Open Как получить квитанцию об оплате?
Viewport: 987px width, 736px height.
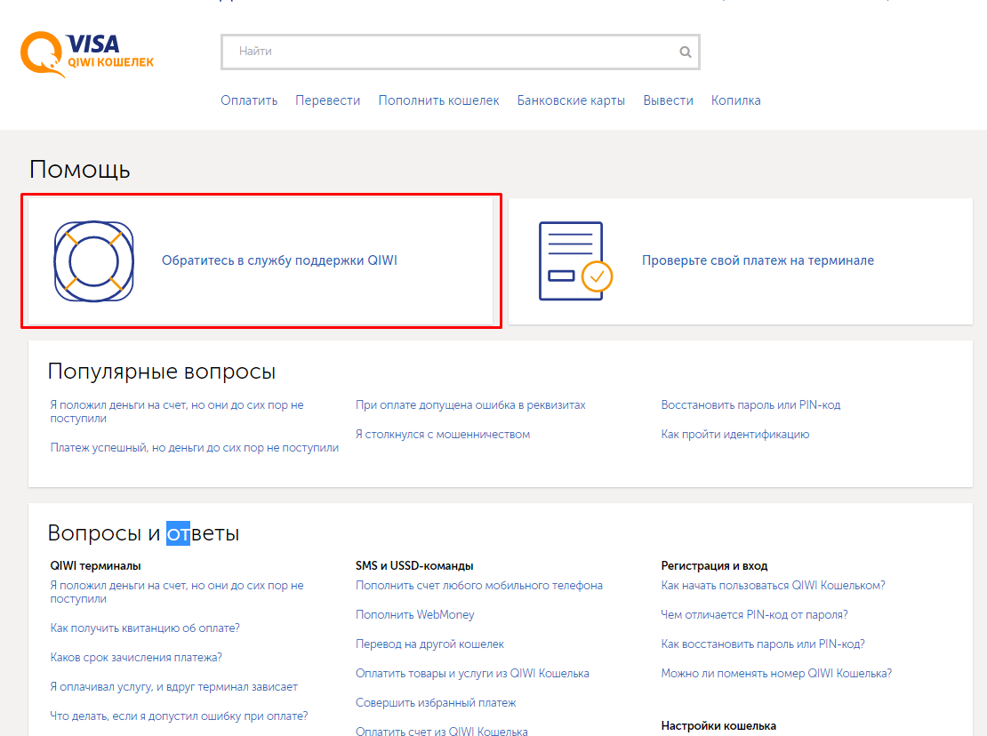pos(145,628)
